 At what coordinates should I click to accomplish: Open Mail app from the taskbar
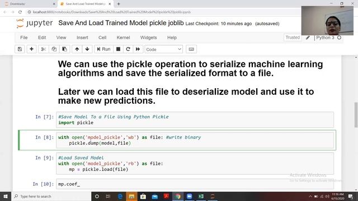coord(155,196)
